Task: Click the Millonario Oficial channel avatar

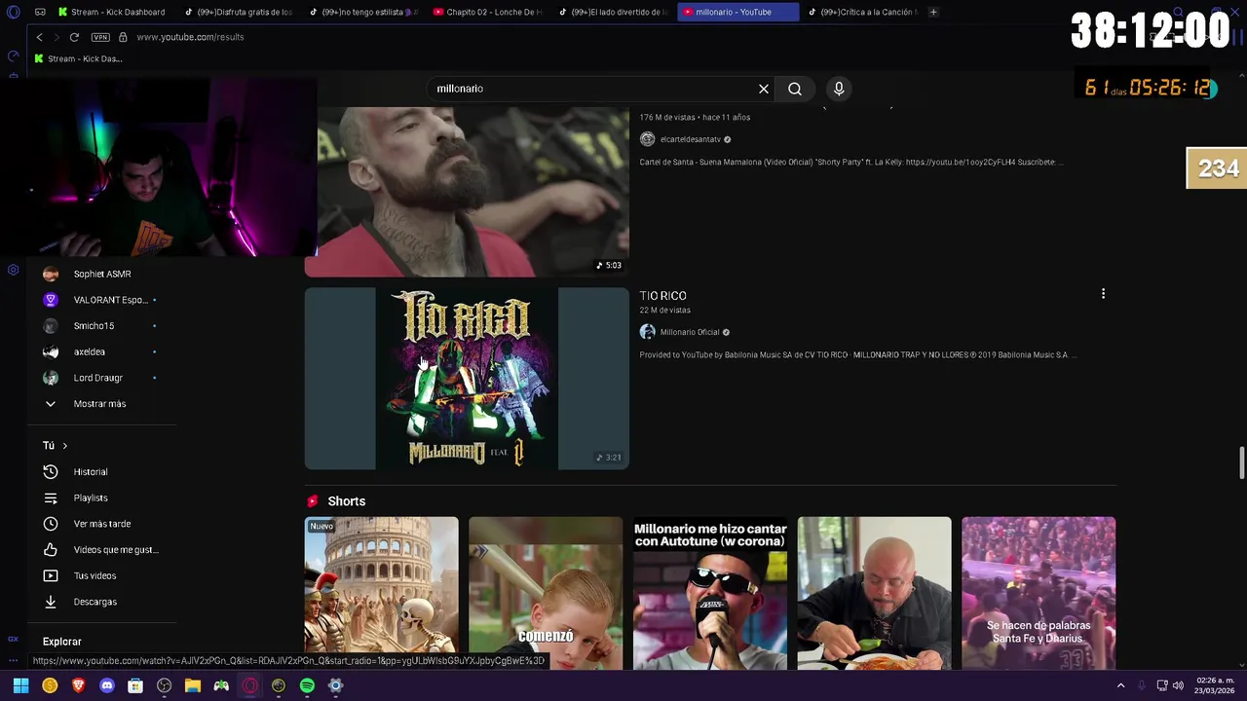Action: 647,332
